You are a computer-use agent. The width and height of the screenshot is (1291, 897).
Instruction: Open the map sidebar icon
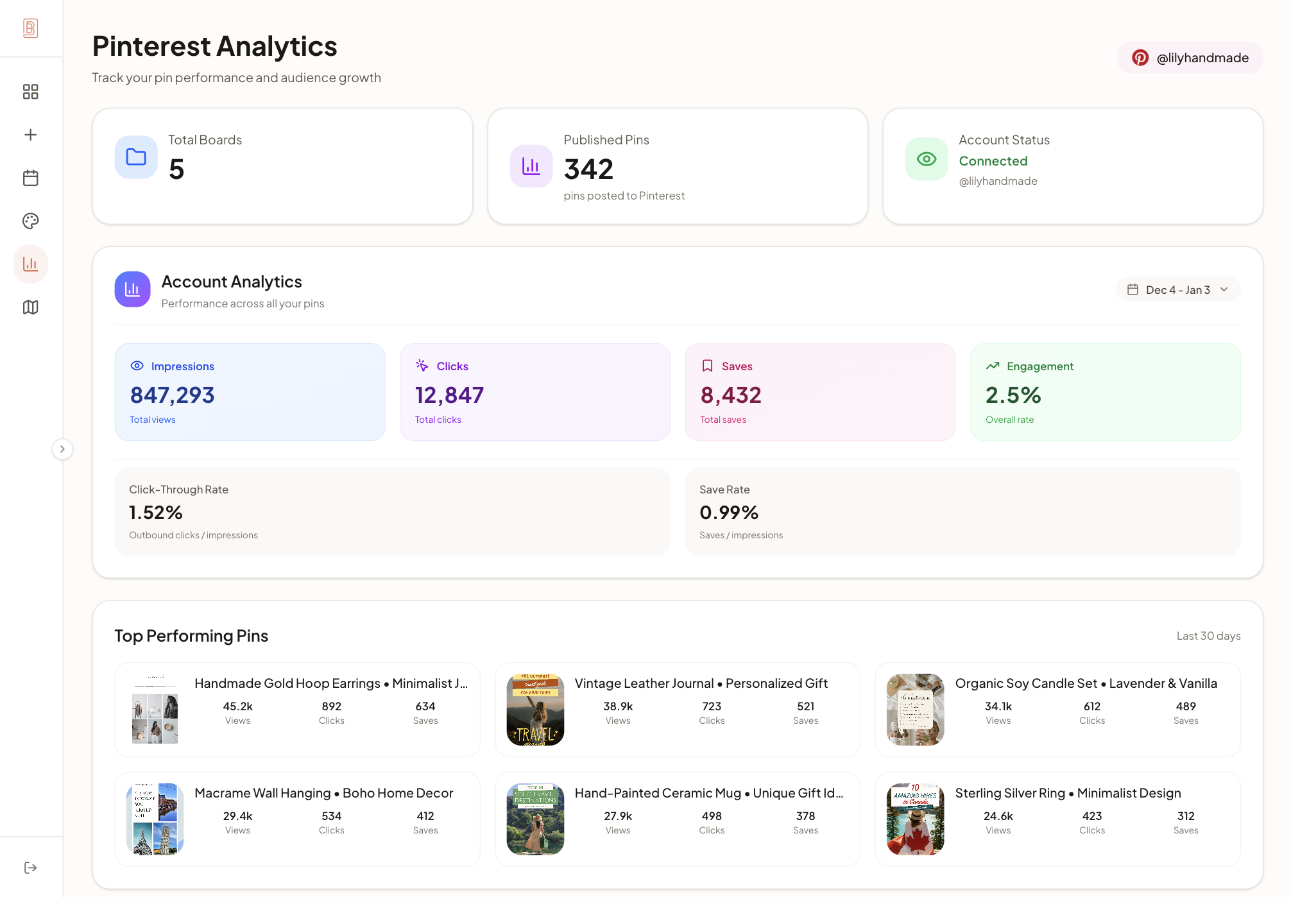tap(30, 307)
